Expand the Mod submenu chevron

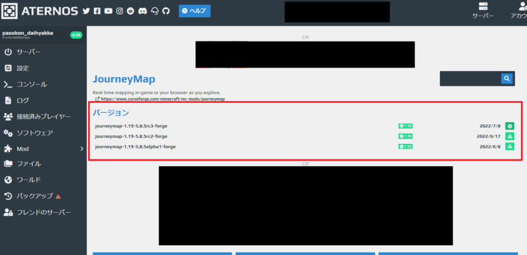click(82, 149)
